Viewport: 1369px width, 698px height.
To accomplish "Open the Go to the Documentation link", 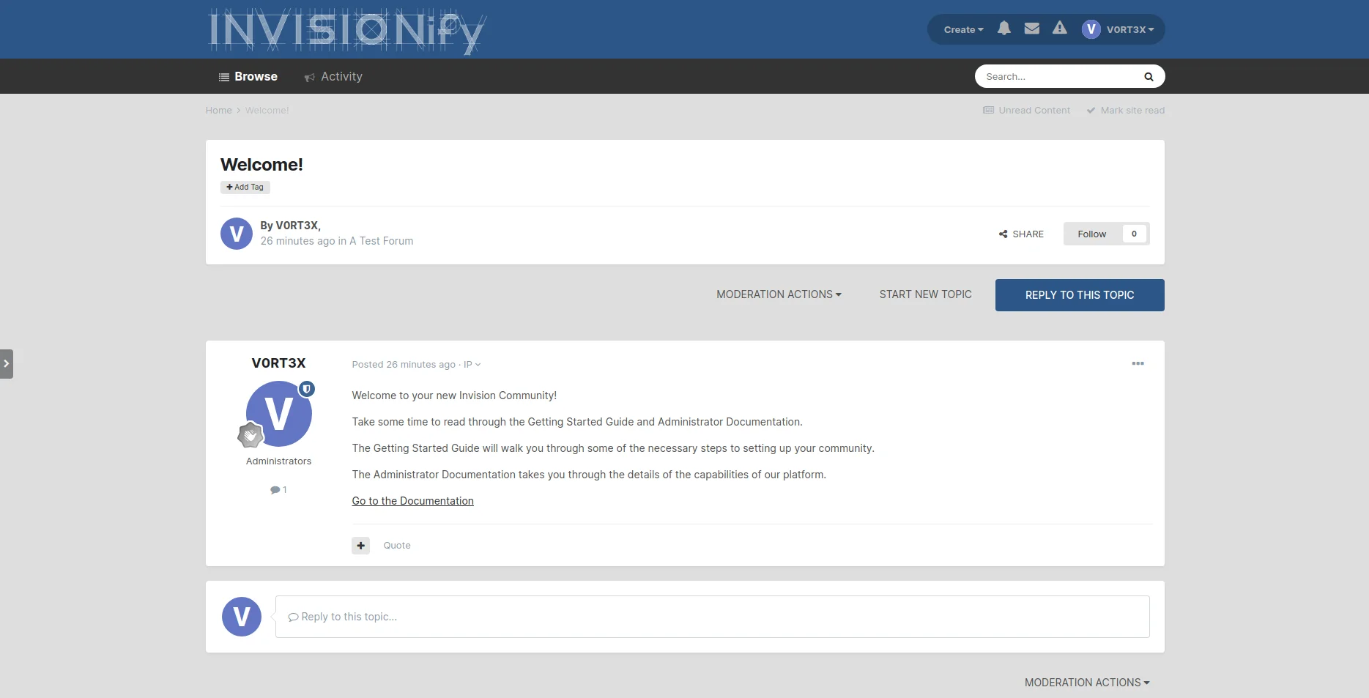I will (412, 501).
